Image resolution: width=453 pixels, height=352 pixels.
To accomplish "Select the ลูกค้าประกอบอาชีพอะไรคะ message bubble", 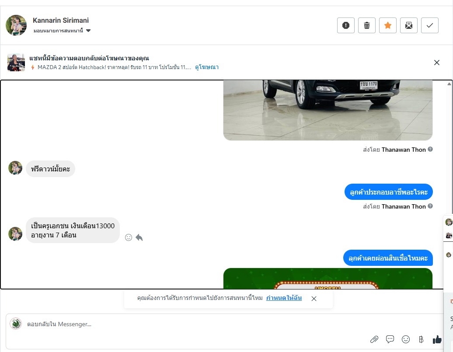I will click(x=389, y=192).
